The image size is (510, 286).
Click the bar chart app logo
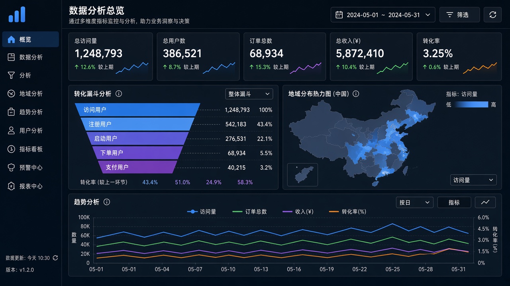pyautogui.click(x=17, y=15)
